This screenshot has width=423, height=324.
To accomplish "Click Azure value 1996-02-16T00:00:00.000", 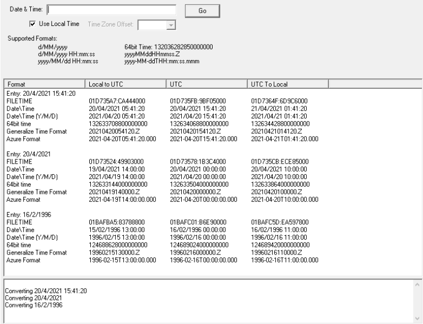I will (x=203, y=260).
